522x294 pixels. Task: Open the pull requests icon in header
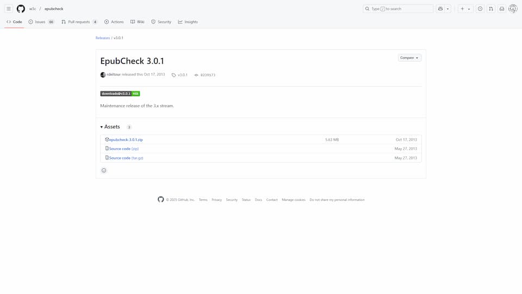pyautogui.click(x=491, y=9)
